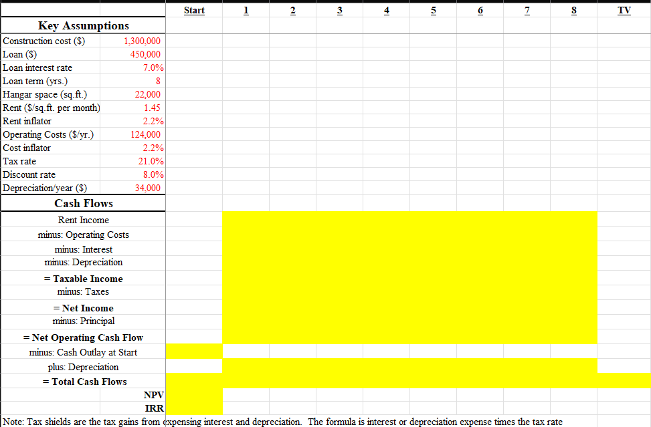The height and width of the screenshot is (427, 651).
Task: Click the Loan term (yrs.) label
Action: pos(35,81)
